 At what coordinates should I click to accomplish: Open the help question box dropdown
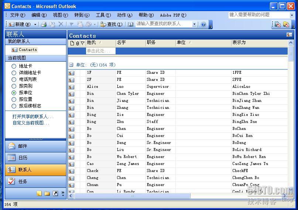[x=292, y=15]
